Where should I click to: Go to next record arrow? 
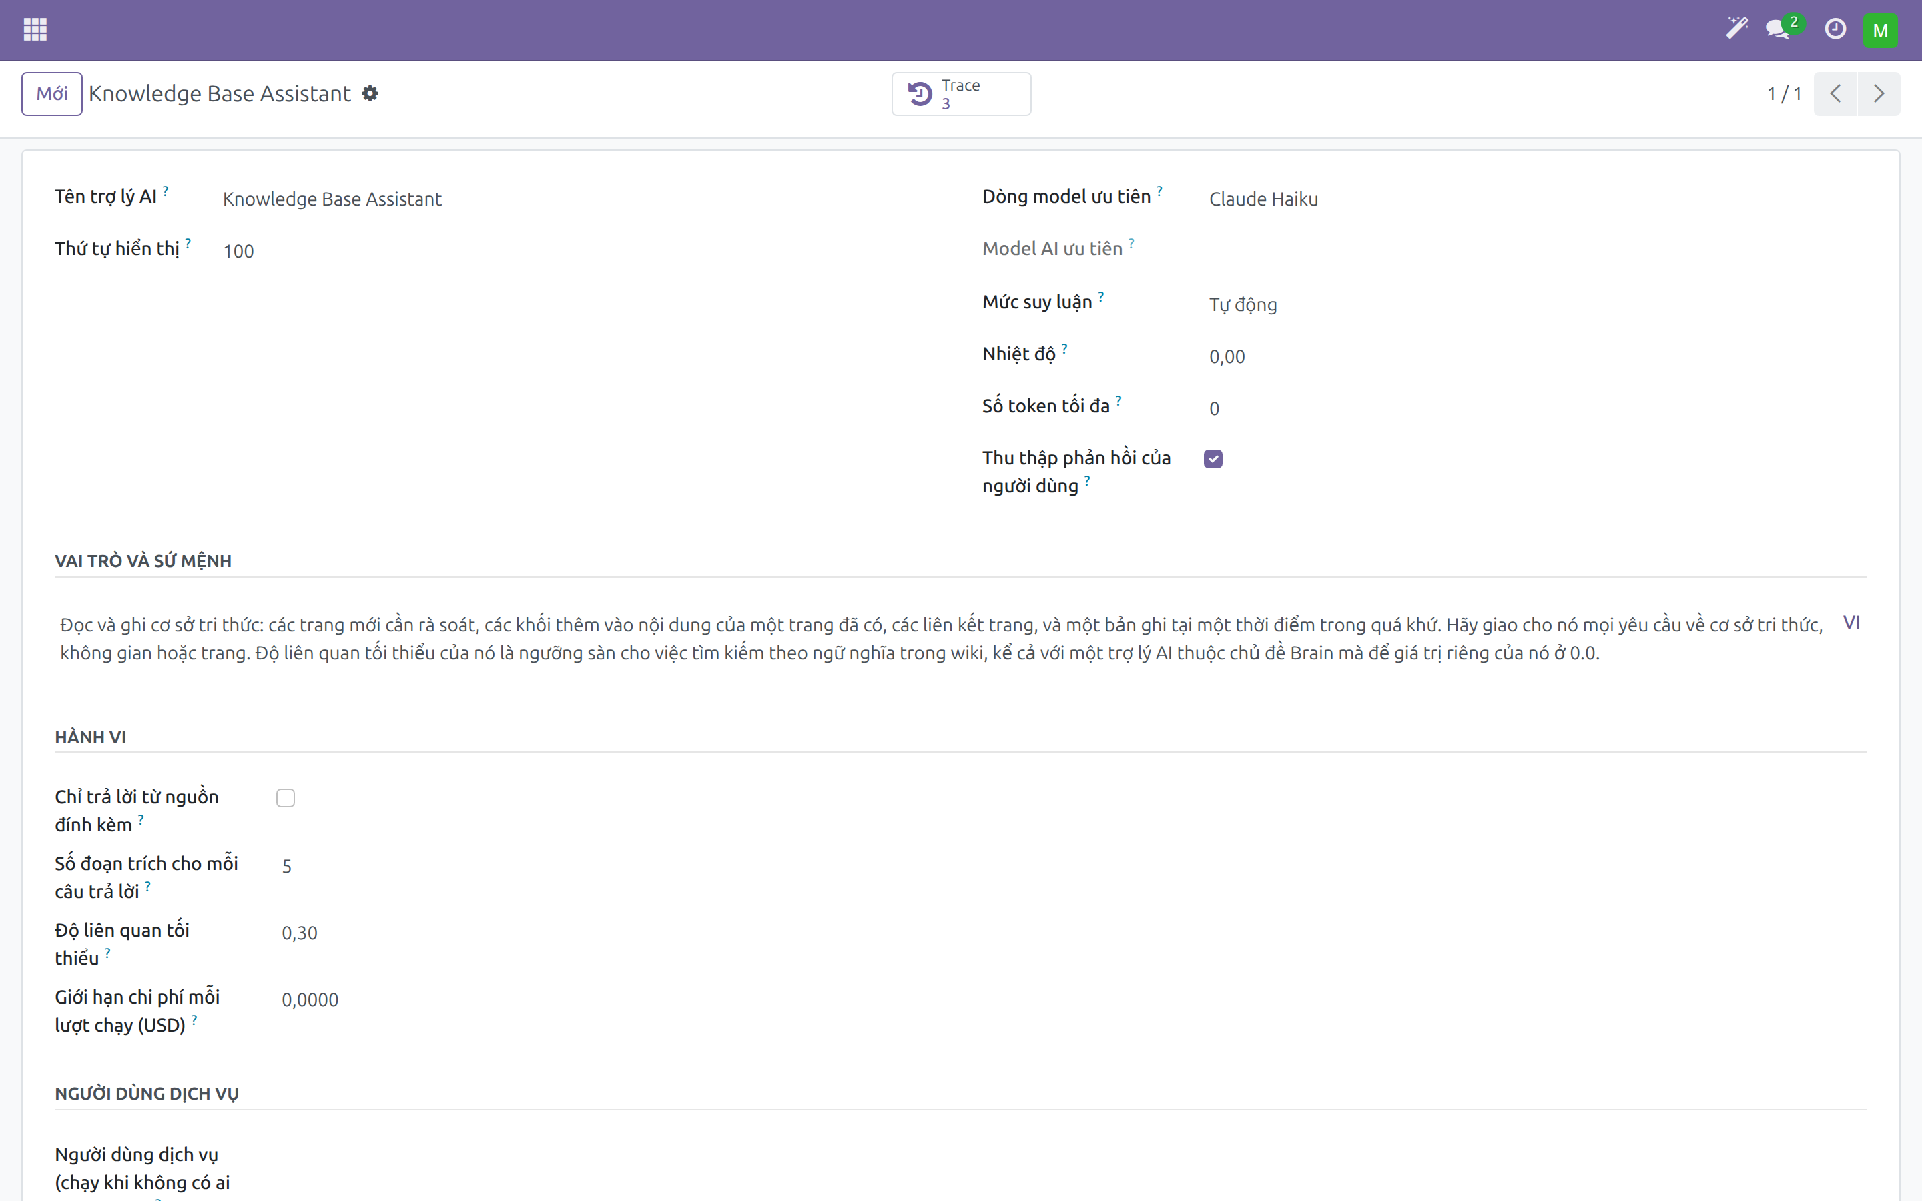point(1879,93)
